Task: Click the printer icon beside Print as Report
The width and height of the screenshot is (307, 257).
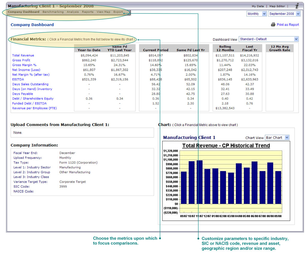Action: tap(273, 25)
